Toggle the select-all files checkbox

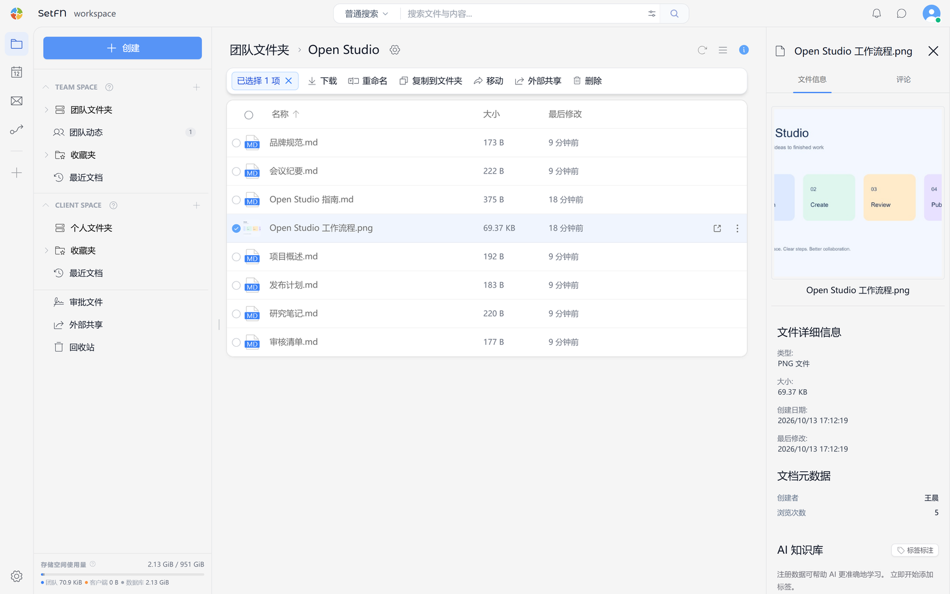[x=249, y=115]
